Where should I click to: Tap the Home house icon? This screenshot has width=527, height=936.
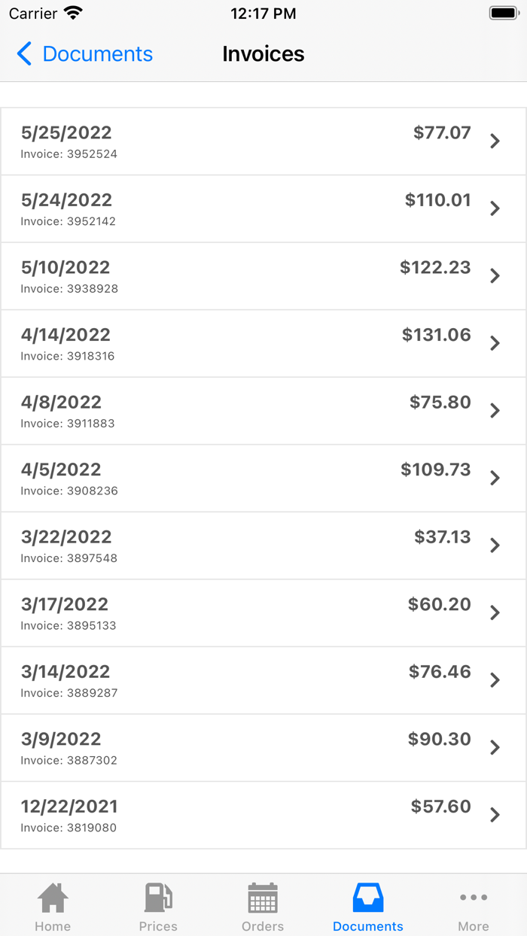coord(53,897)
